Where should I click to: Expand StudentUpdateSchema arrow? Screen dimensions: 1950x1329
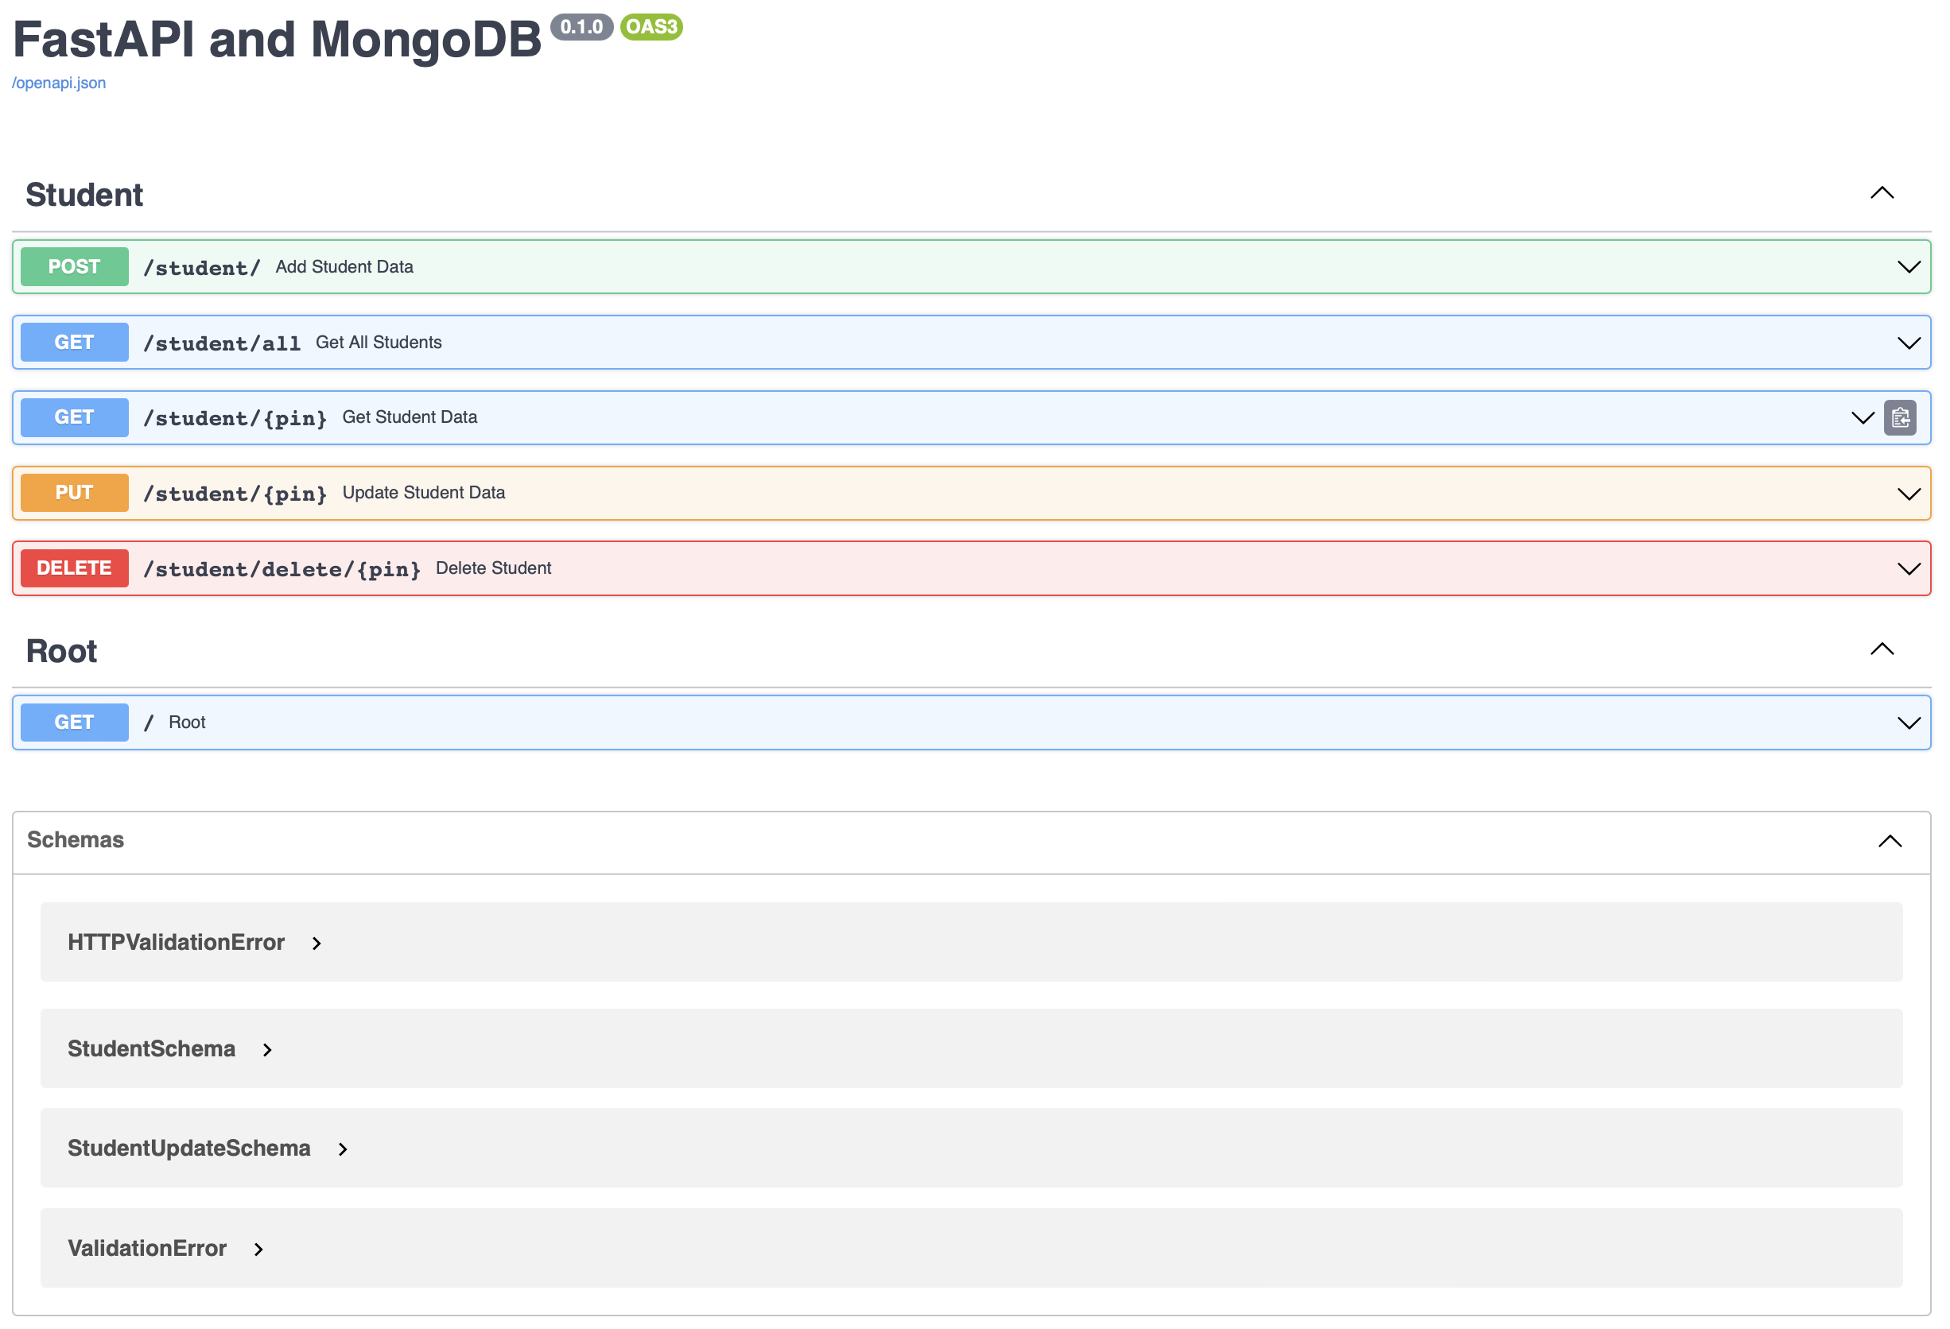342,1149
